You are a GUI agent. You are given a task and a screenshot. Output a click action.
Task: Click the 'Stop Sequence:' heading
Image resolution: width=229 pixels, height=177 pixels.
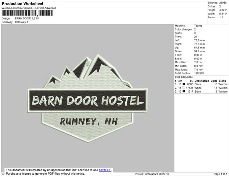(184, 77)
